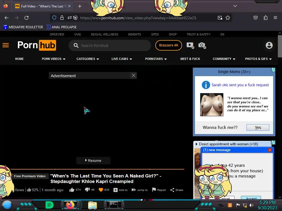Open the network tray icon
The image size is (282, 211).
(245, 205)
